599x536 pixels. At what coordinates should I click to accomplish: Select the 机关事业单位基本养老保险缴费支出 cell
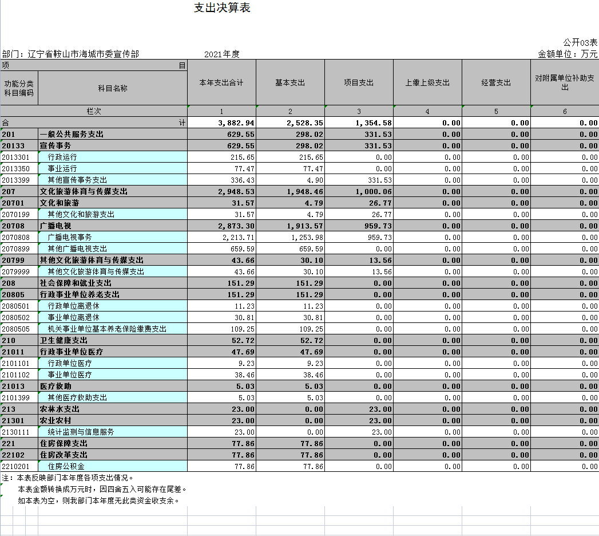[x=113, y=329]
